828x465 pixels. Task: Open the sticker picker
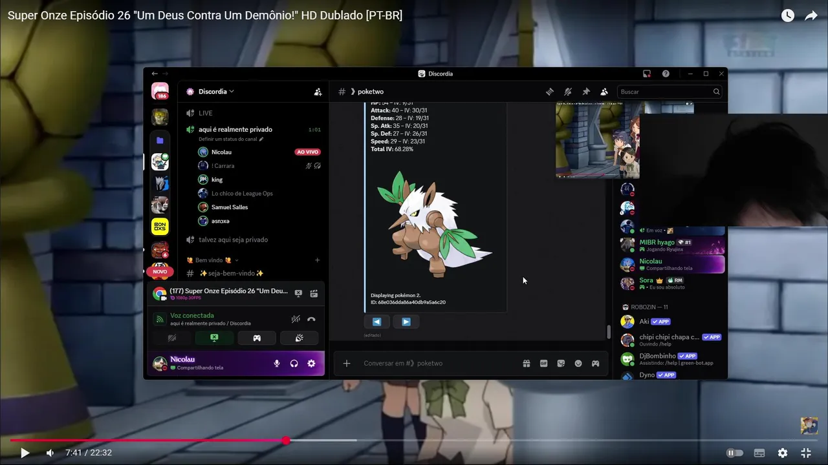[561, 364]
